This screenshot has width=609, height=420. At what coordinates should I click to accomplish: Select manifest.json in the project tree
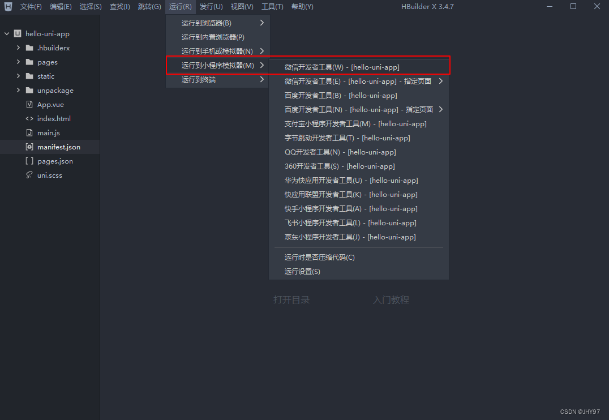[50, 147]
